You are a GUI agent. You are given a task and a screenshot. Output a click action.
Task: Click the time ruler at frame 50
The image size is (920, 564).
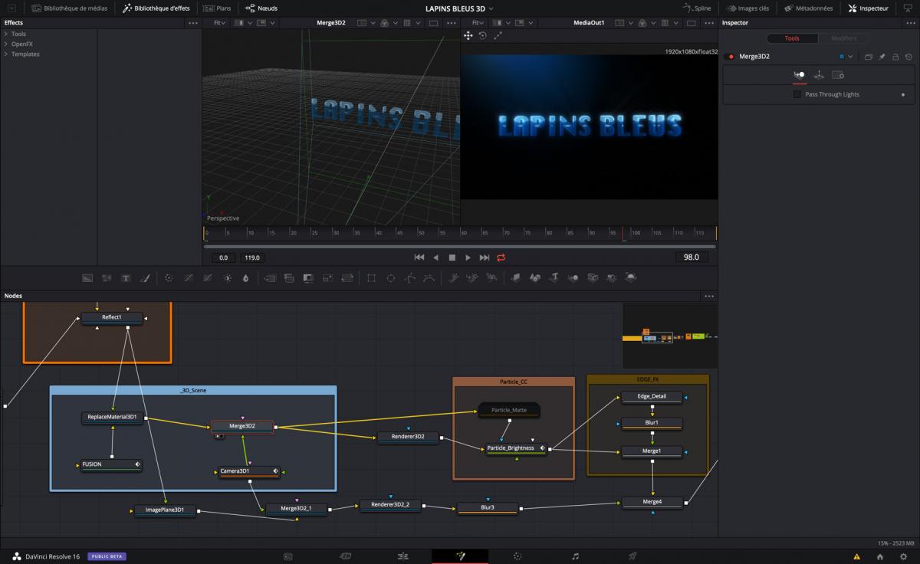click(x=419, y=232)
